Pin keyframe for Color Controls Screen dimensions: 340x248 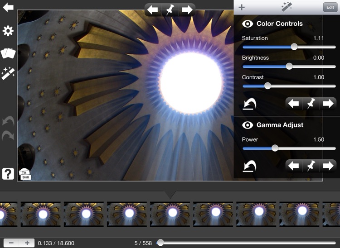pos(311,104)
